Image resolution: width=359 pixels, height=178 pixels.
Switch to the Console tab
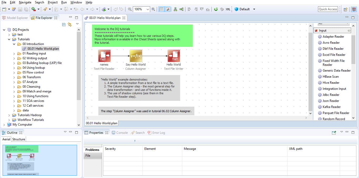point(120,133)
